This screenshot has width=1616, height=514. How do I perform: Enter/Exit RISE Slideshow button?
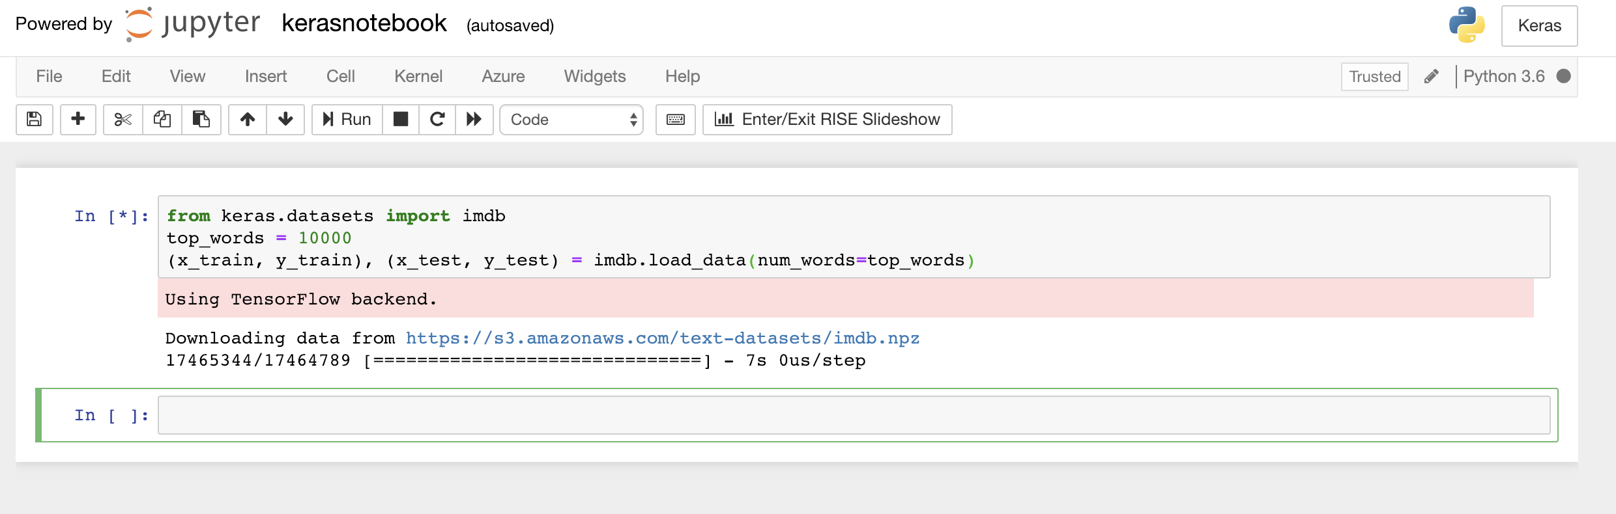[x=828, y=119]
